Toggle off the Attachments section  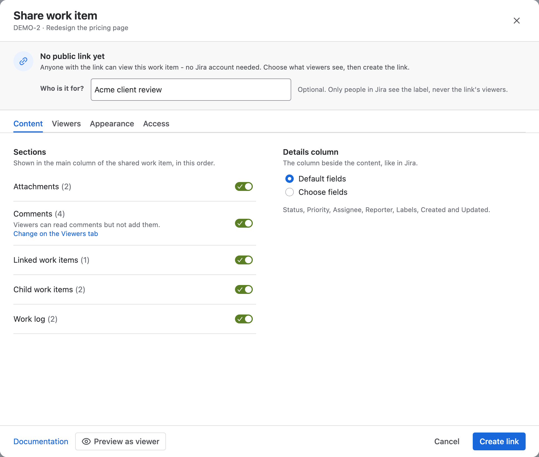click(244, 186)
